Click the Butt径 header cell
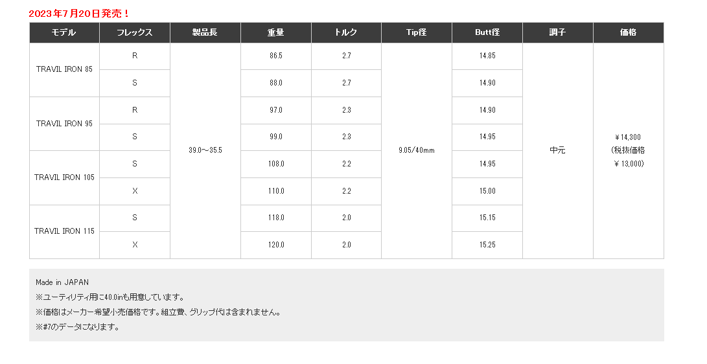 487,32
